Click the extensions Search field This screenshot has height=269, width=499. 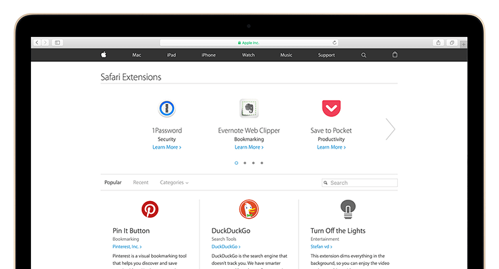coord(359,183)
